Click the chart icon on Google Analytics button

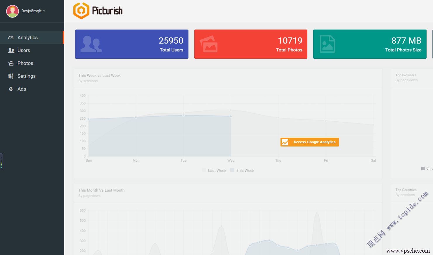tap(285, 142)
